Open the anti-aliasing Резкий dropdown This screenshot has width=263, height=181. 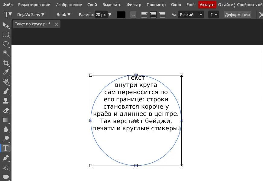[191, 14]
